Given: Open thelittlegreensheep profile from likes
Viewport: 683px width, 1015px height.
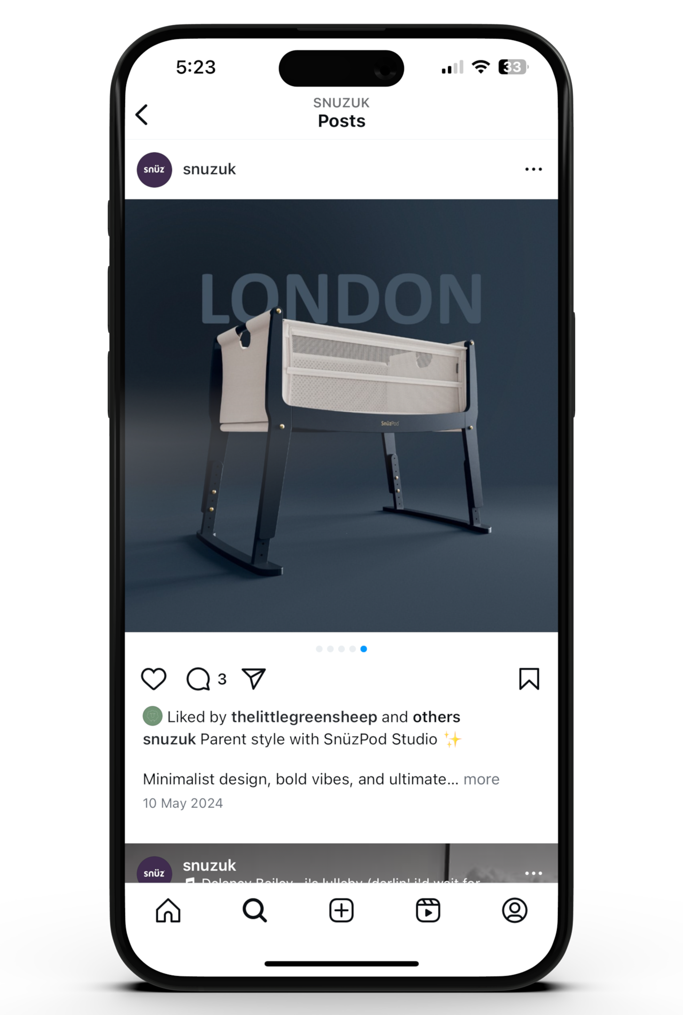Looking at the screenshot, I should click(304, 717).
